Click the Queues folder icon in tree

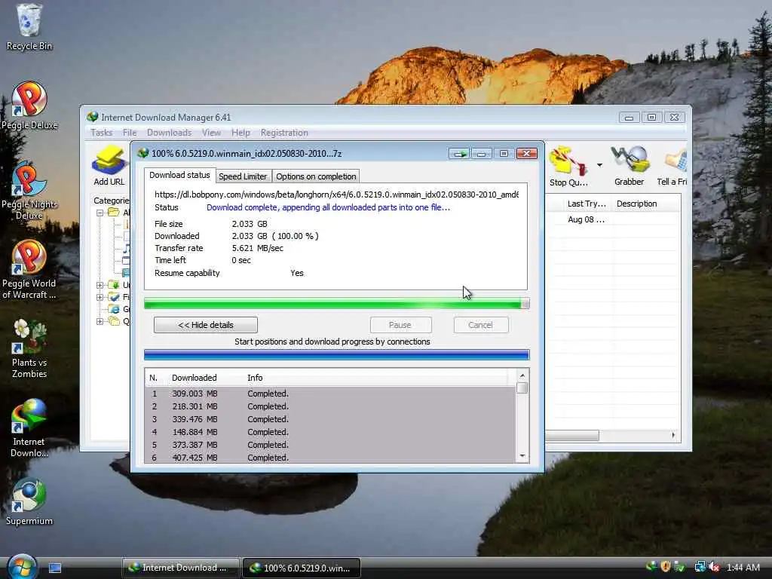coord(114,321)
